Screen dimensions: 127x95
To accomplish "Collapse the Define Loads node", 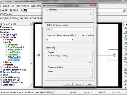I will click(1, 37).
